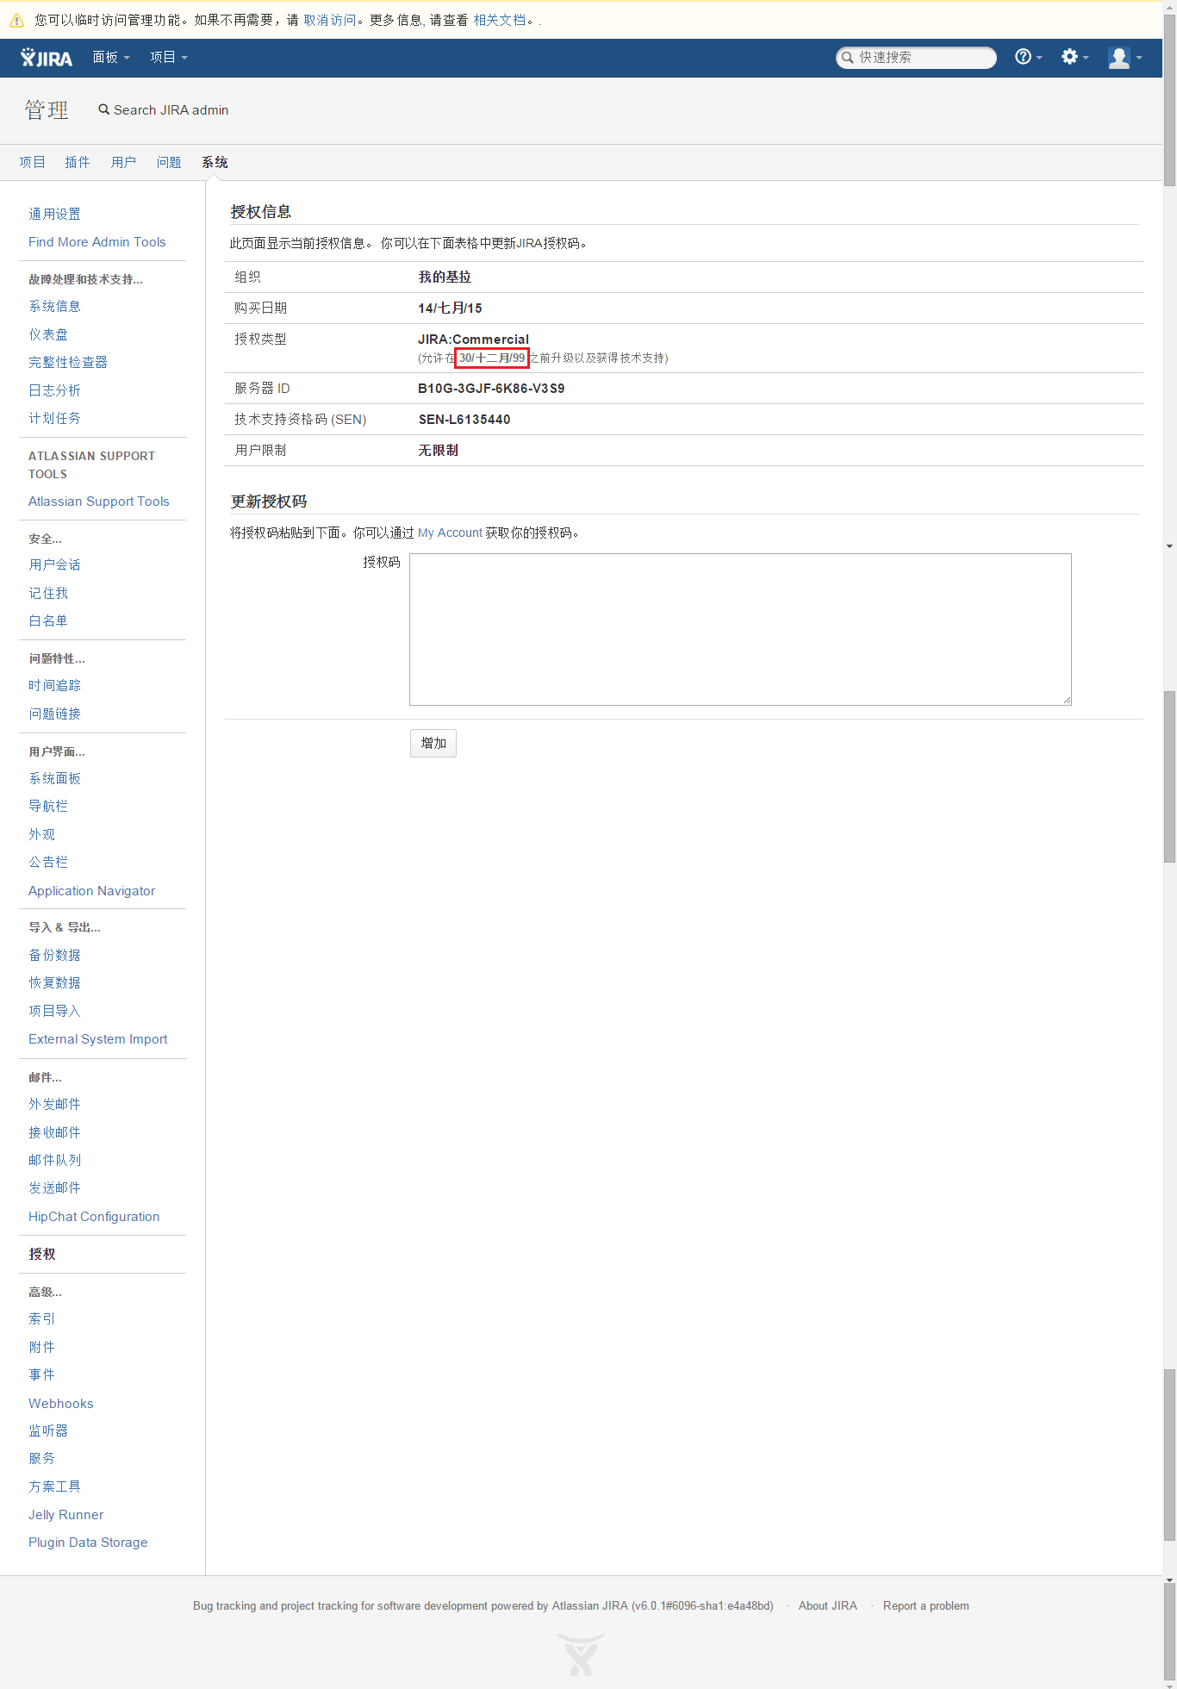Switch to the 用户 admin tab
Screen dimensions: 1177x1689
point(123,162)
